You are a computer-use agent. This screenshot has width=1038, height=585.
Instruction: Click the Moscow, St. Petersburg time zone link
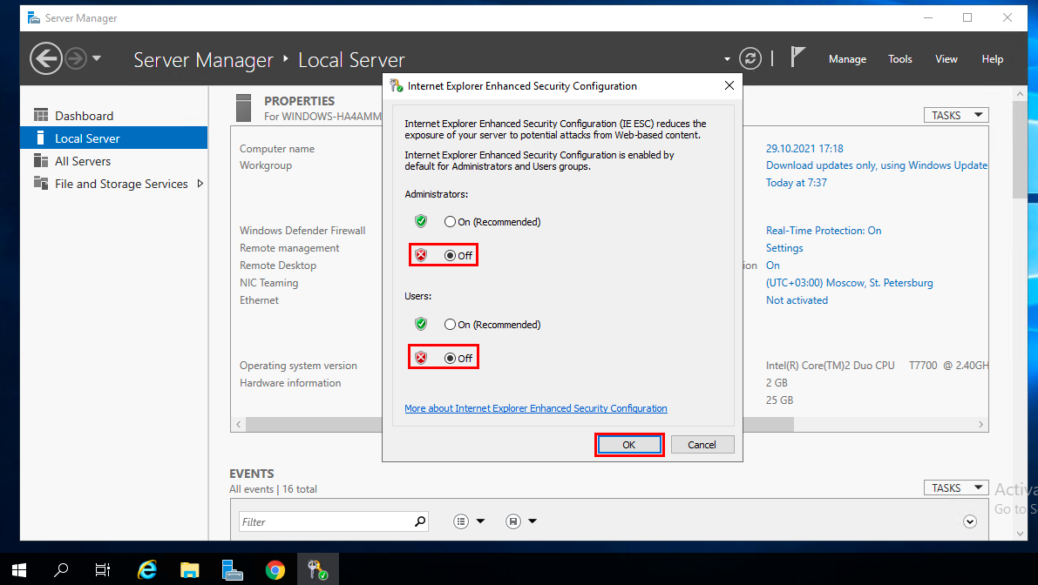pos(850,283)
